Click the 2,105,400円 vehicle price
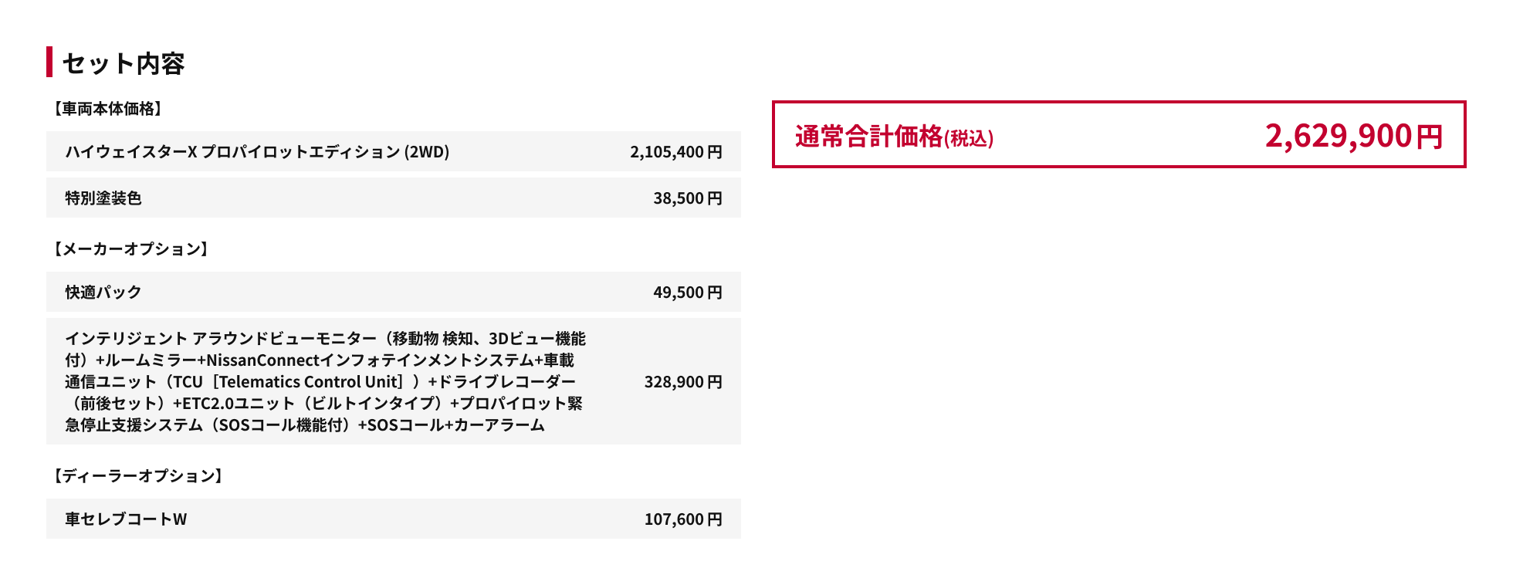This screenshot has width=1513, height=585. coord(675,152)
